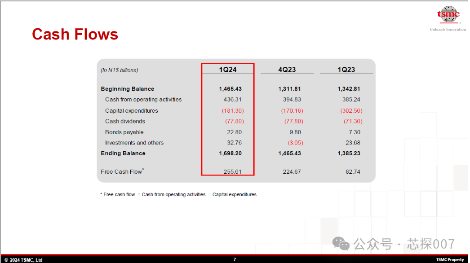The image size is (470, 263).
Task: Click the 'TSMC Property' footer label
Action: (450, 260)
